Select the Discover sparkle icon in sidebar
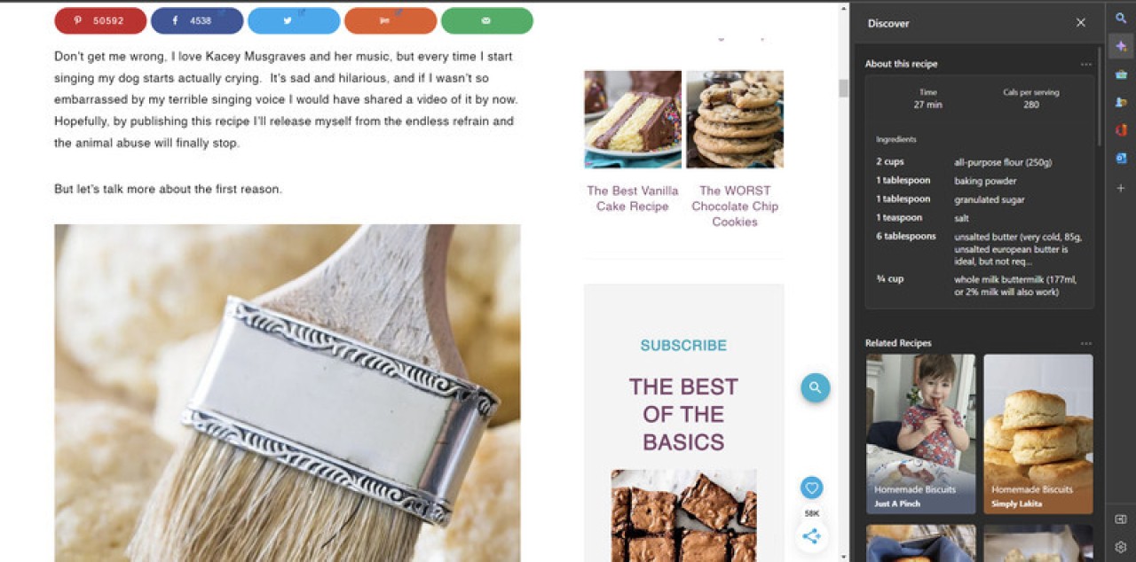Viewport: 1136px width, 562px height. coord(1121,46)
